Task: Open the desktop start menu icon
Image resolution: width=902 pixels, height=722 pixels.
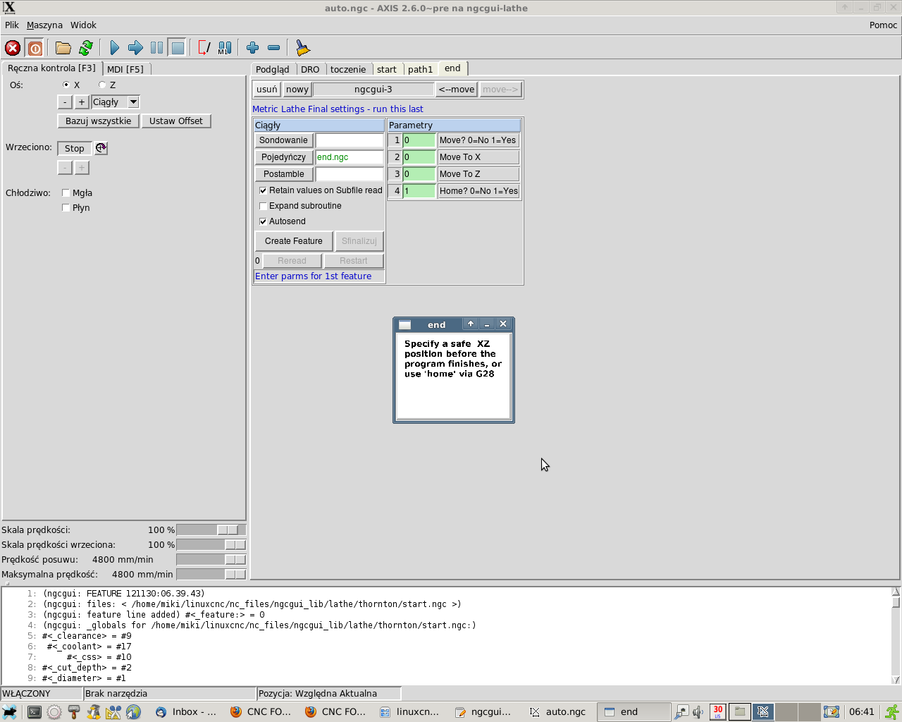Action: coord(10,712)
